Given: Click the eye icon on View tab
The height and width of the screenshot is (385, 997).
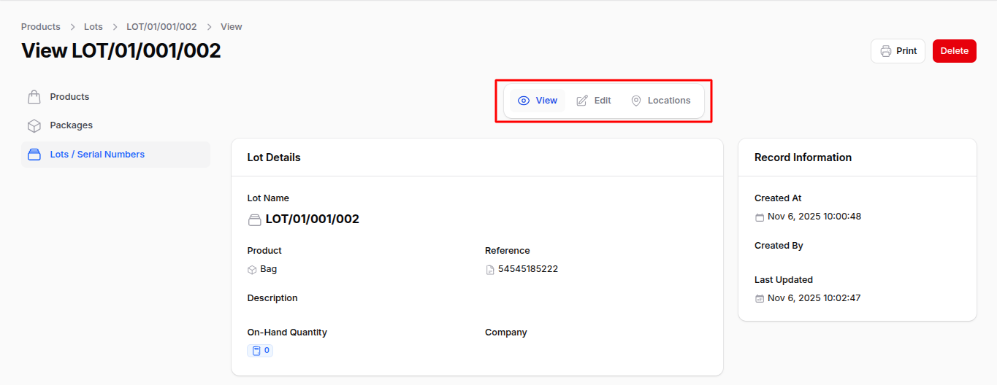Looking at the screenshot, I should [x=524, y=101].
